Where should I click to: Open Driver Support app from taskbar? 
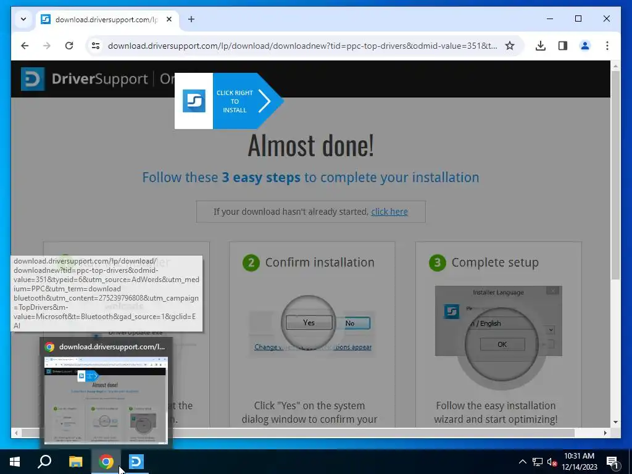136,462
